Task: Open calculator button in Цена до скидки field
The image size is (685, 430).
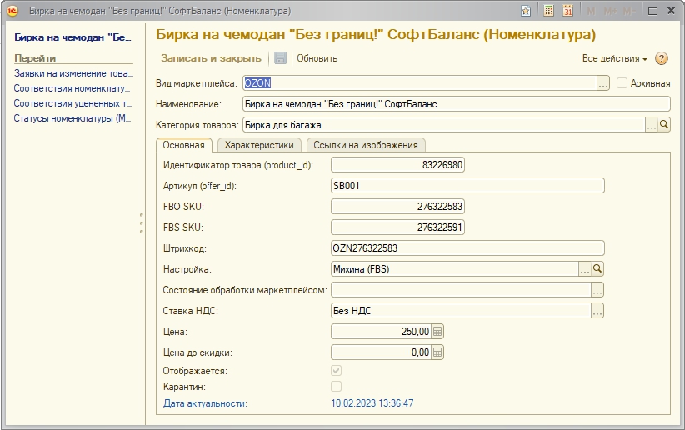Action: pyautogui.click(x=438, y=352)
